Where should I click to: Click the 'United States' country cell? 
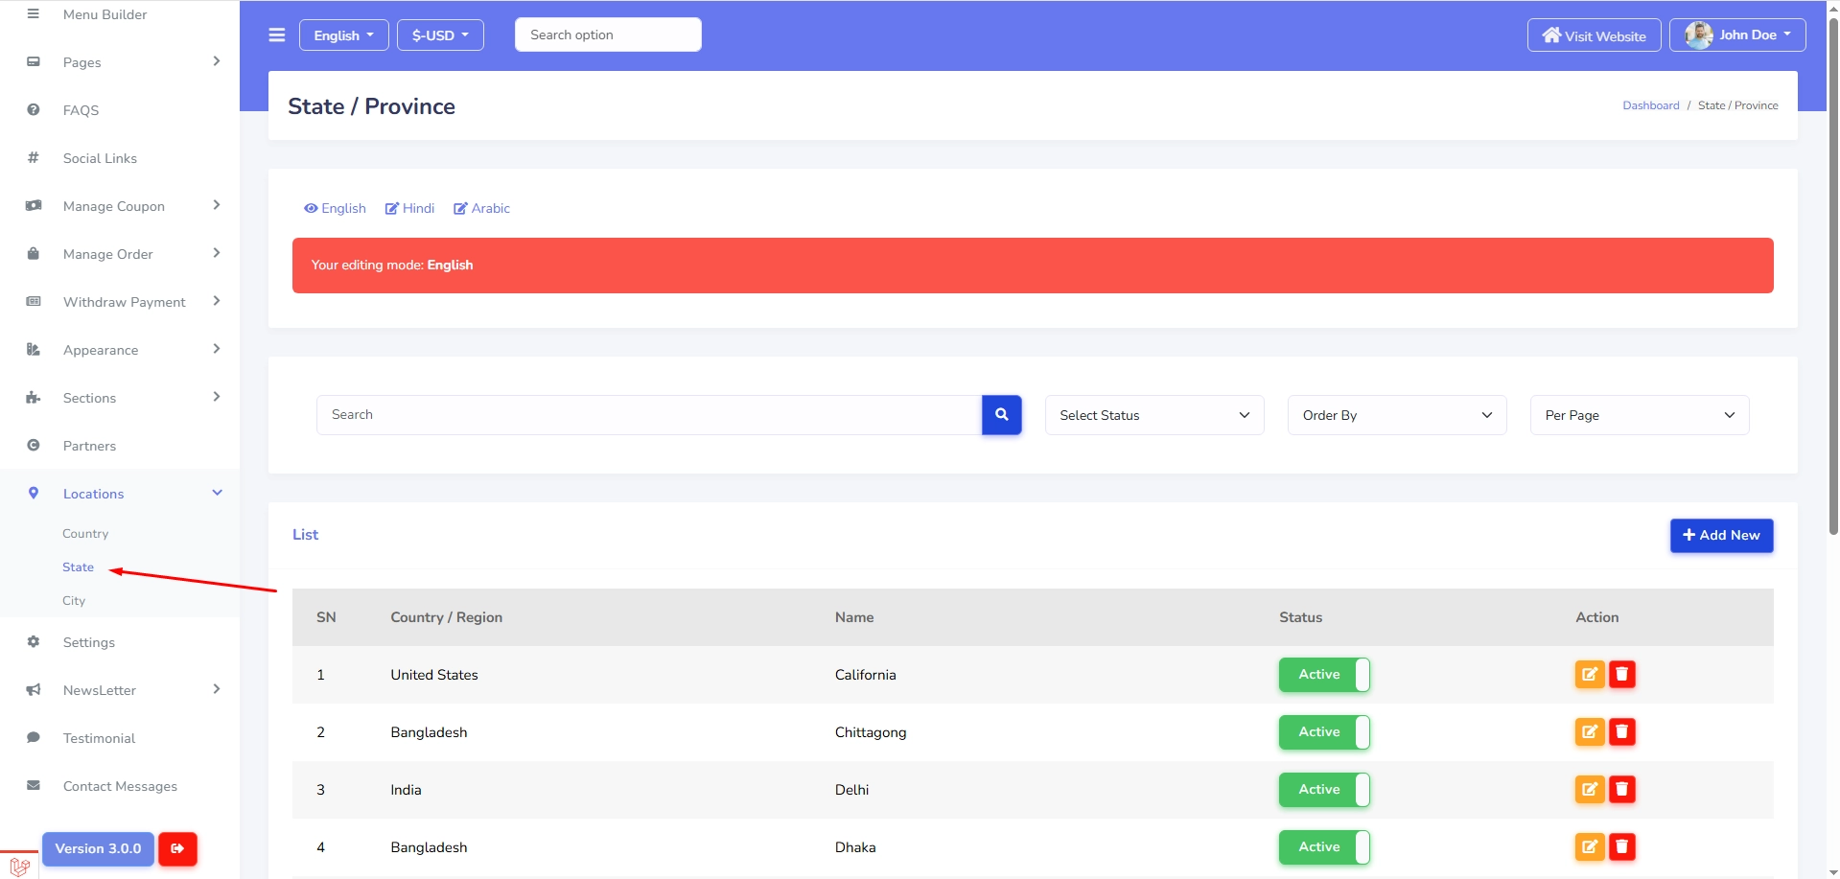point(434,675)
